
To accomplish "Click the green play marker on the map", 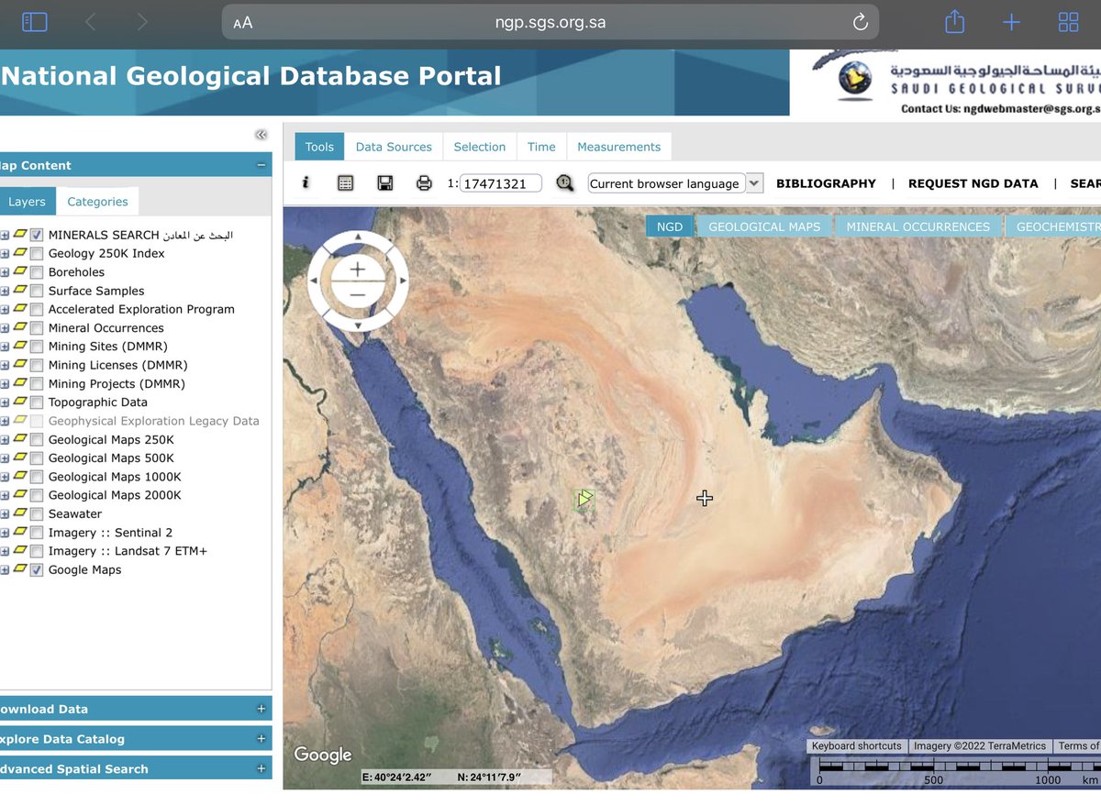I will [584, 499].
